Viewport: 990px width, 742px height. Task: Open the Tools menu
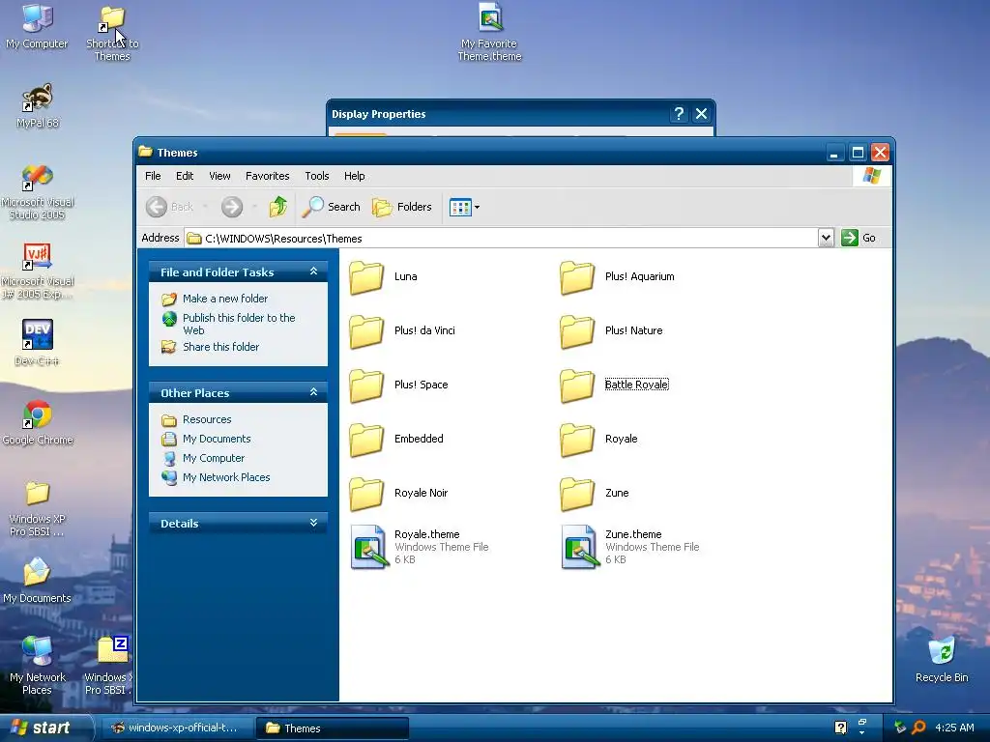coord(317,176)
